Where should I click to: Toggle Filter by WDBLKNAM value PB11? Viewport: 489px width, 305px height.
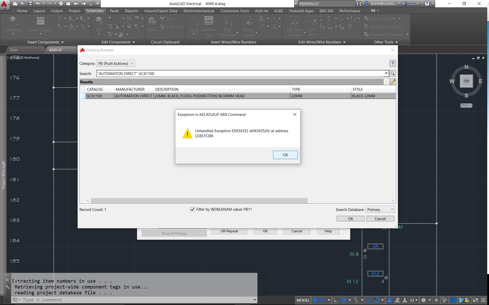[192, 209]
